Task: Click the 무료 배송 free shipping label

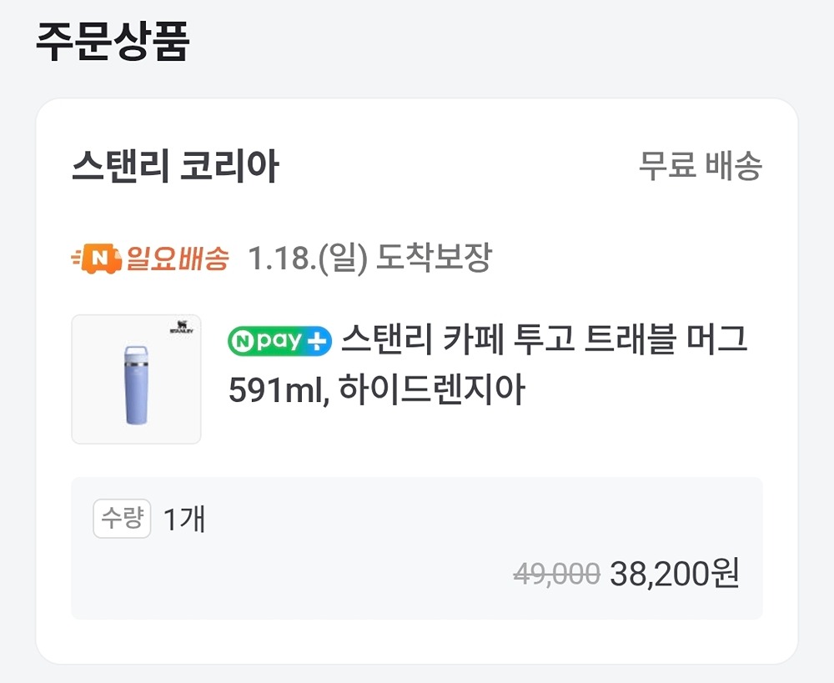Action: (x=700, y=167)
